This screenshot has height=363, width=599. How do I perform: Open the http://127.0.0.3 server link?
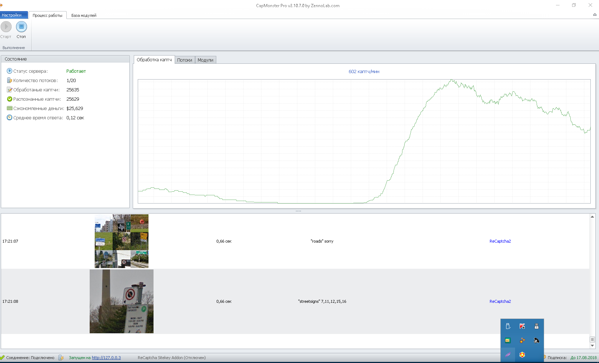pyautogui.click(x=106, y=358)
